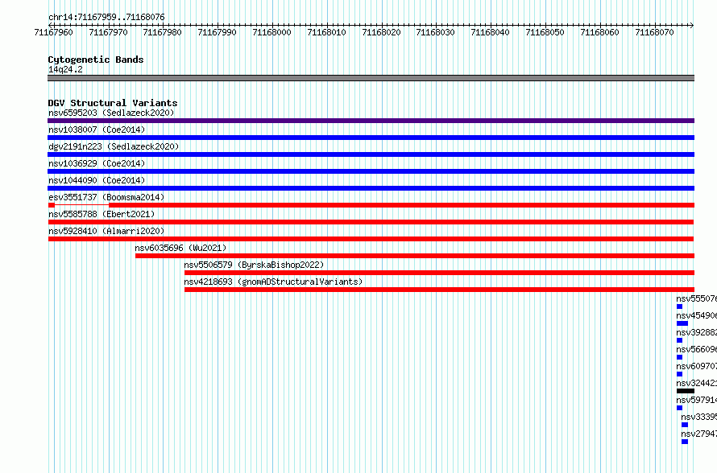Click the DGV Structural Variants track title
Image resolution: width=717 pixels, height=473 pixels.
click(113, 103)
